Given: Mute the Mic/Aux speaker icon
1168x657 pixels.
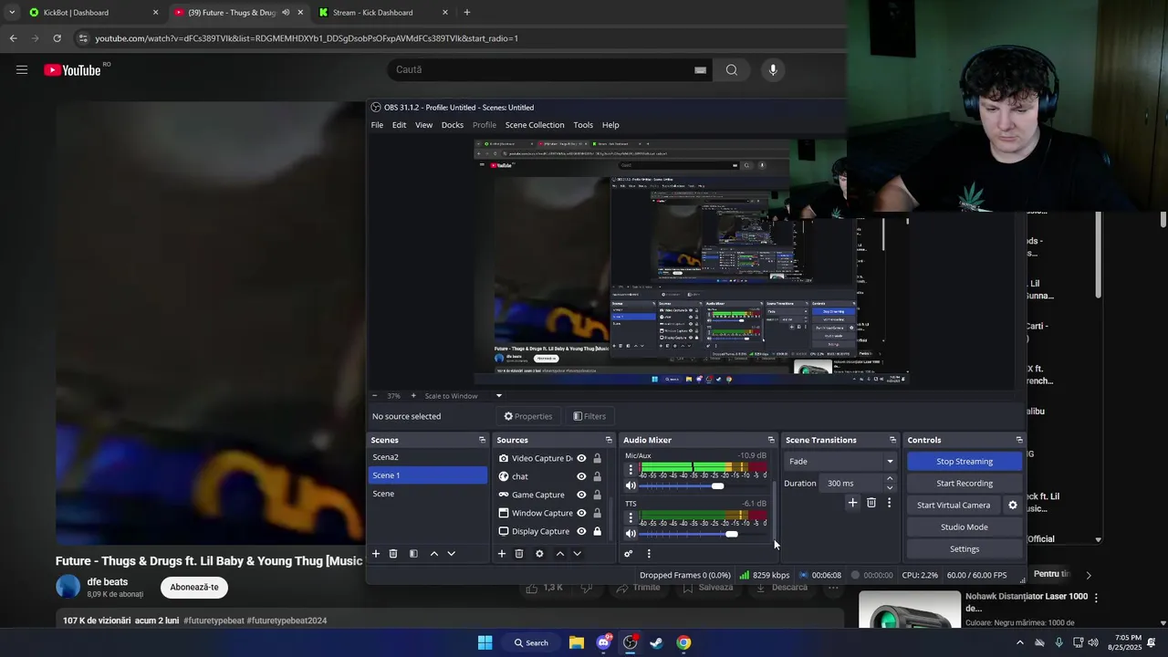Looking at the screenshot, I should (631, 485).
